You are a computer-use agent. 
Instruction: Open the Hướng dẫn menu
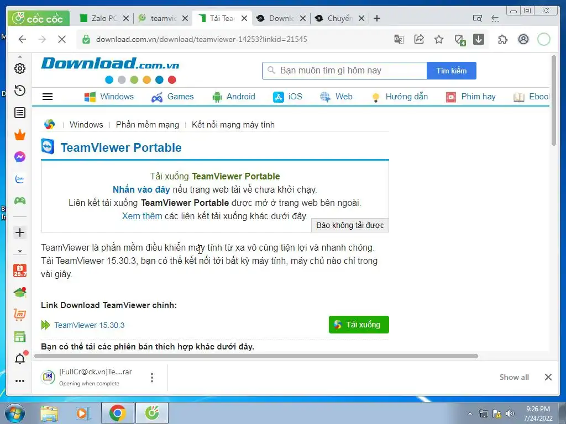(400, 97)
